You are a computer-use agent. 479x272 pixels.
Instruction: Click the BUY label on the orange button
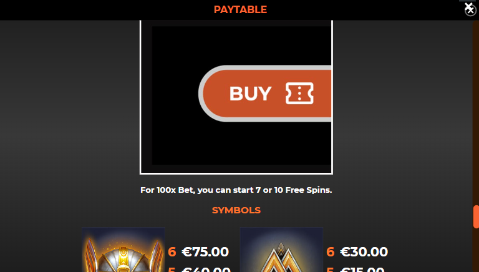250,94
